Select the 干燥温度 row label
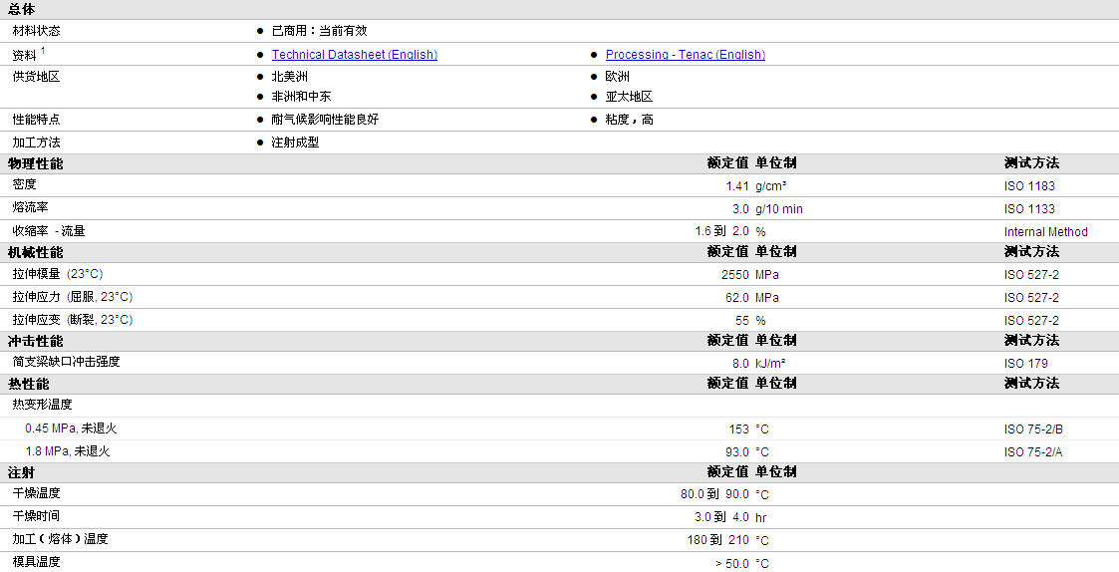The height and width of the screenshot is (572, 1119). pos(36,492)
